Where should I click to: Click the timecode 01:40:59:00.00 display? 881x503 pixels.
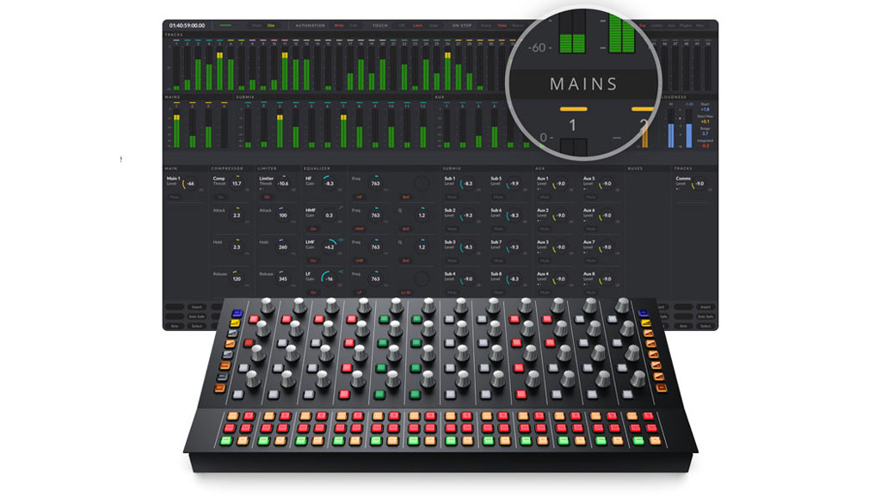187,26
